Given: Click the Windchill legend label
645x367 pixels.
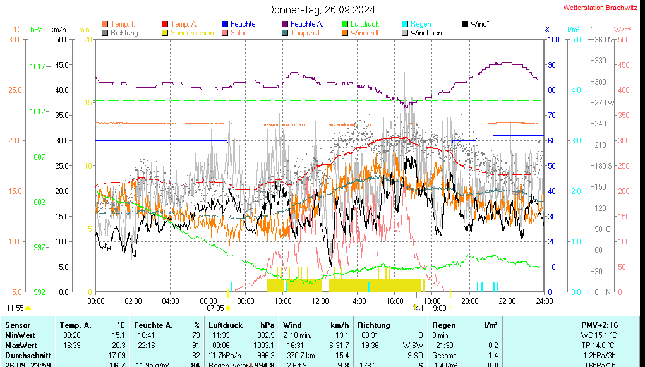Looking at the screenshot, I should point(365,33).
